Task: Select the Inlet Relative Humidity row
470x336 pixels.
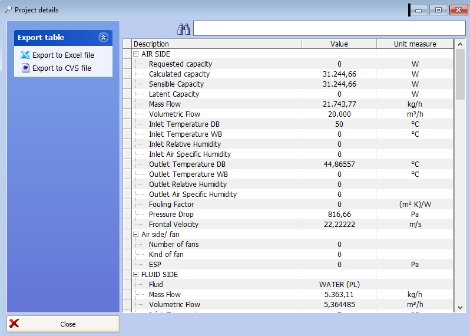Action: pos(292,144)
